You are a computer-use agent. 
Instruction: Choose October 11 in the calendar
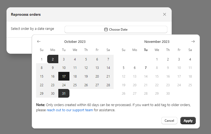75,68
